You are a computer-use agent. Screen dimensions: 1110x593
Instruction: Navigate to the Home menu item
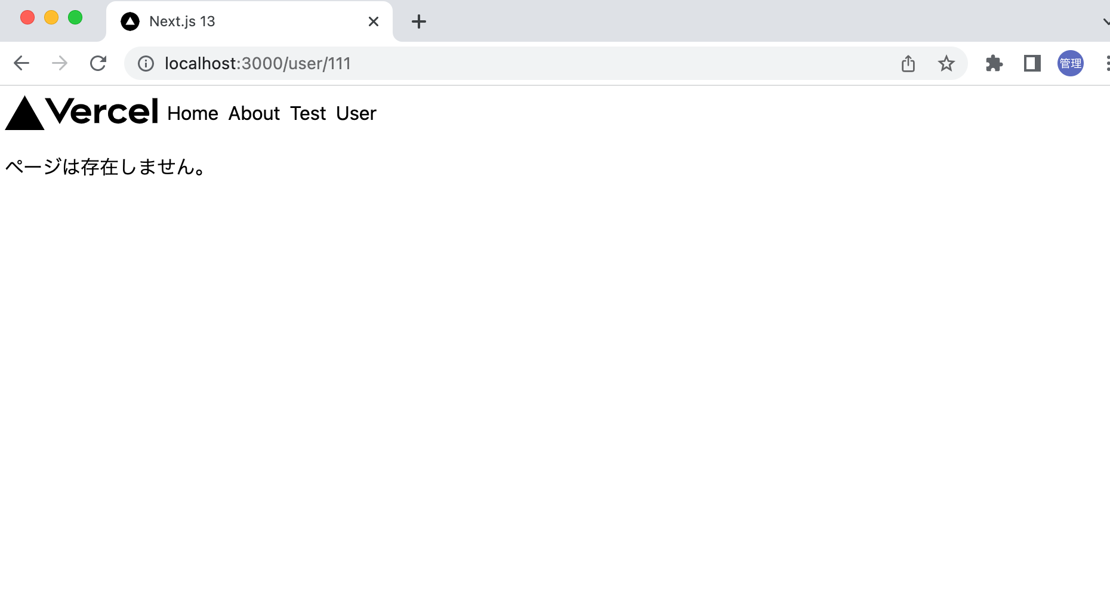pyautogui.click(x=192, y=113)
